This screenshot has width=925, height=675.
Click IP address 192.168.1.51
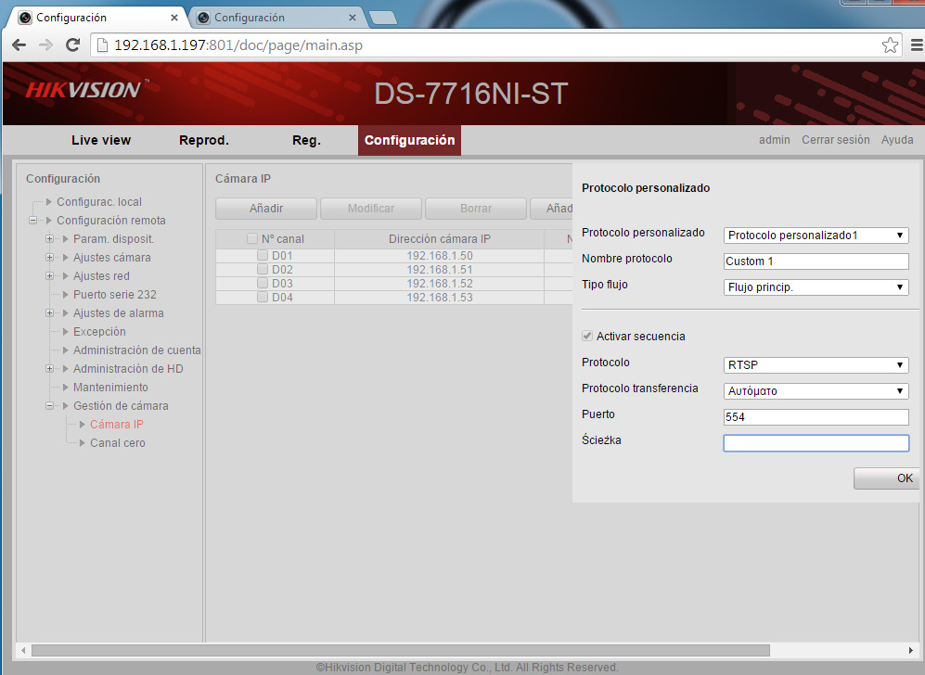440,270
